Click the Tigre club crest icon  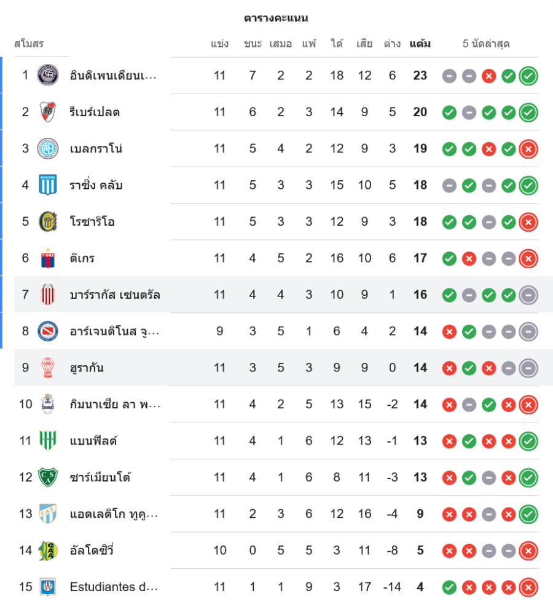[47, 258]
